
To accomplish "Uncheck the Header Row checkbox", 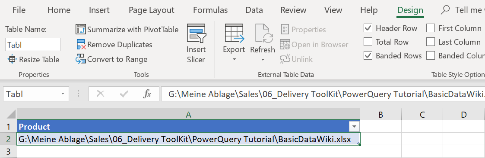I will [368, 28].
